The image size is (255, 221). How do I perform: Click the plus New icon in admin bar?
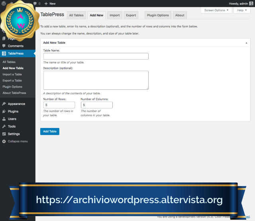point(46,4)
